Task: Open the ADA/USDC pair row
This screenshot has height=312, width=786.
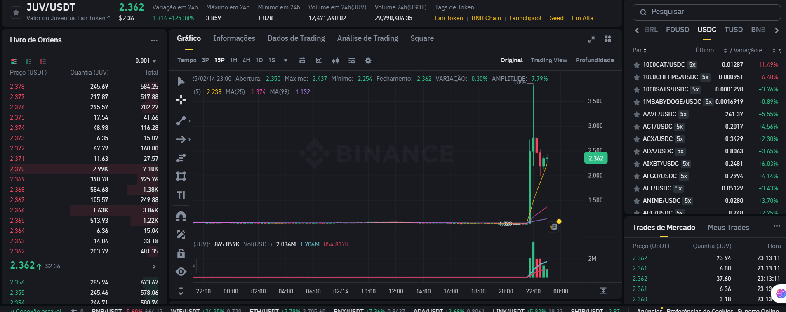Action: [x=706, y=151]
